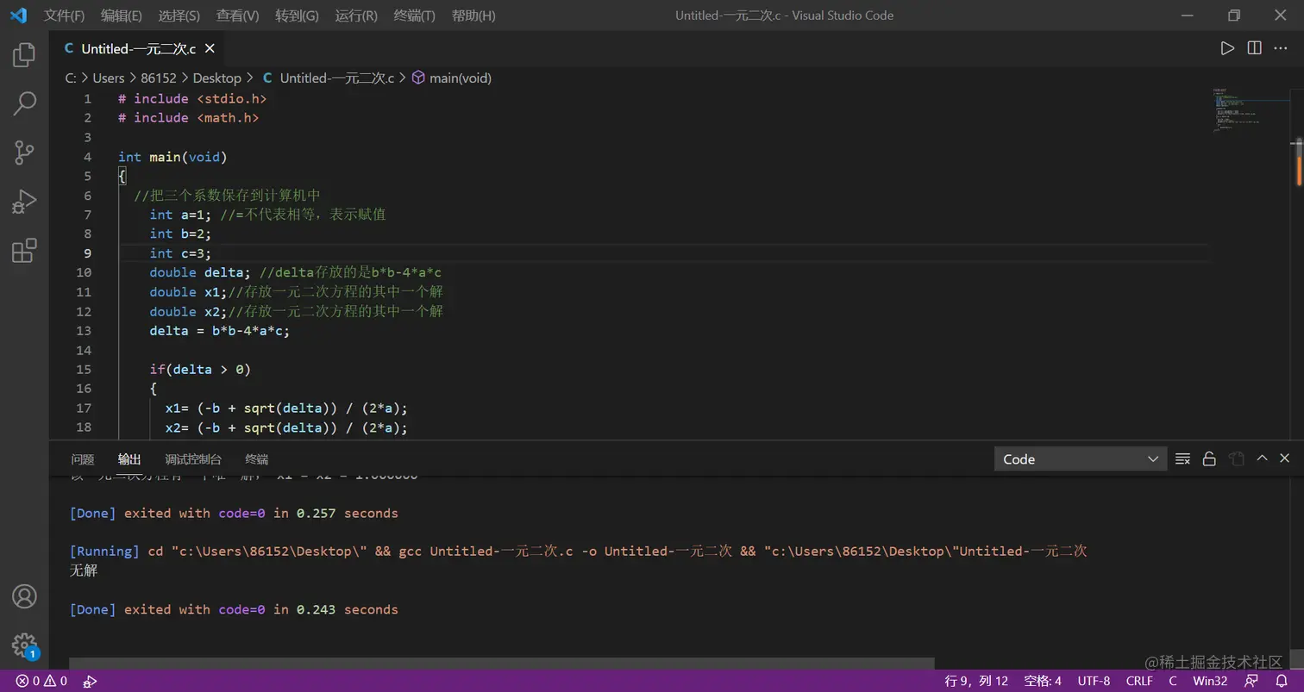Viewport: 1304px width, 692px height.
Task: Toggle lock auto-scrolling in output panel
Action: 1209,458
